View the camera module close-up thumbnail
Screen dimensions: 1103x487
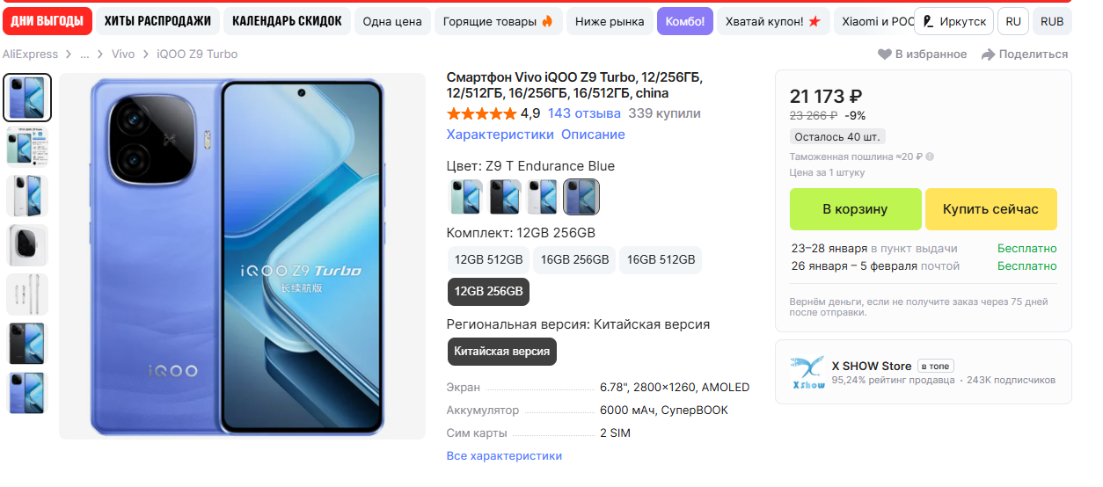[27, 245]
